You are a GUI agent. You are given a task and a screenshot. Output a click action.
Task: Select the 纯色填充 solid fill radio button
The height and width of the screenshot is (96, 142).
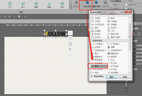pyautogui.click(x=135, y=49)
